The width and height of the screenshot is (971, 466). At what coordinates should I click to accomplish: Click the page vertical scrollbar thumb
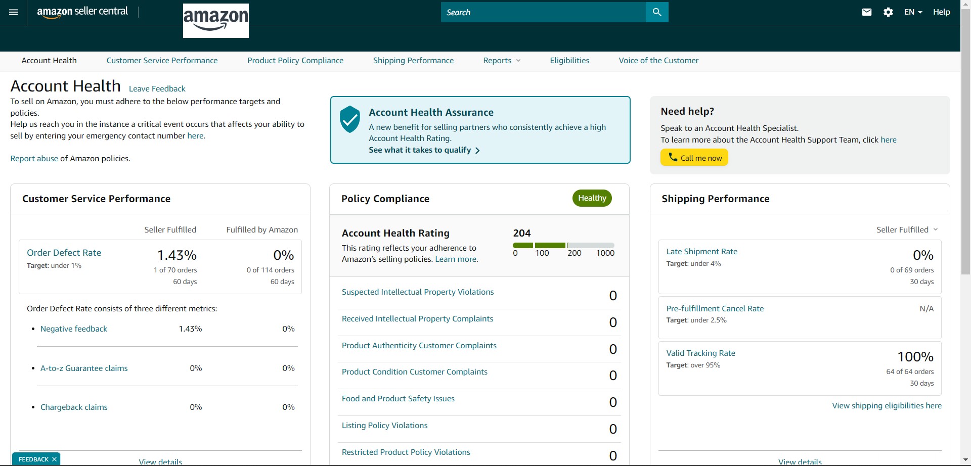[965, 143]
